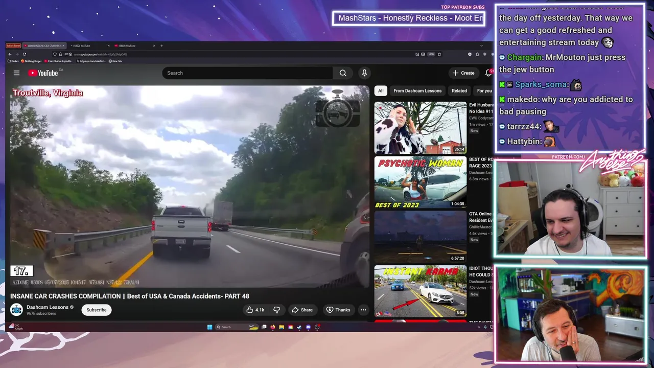
Task: Open the more actions three-dot menu
Action: (x=363, y=310)
